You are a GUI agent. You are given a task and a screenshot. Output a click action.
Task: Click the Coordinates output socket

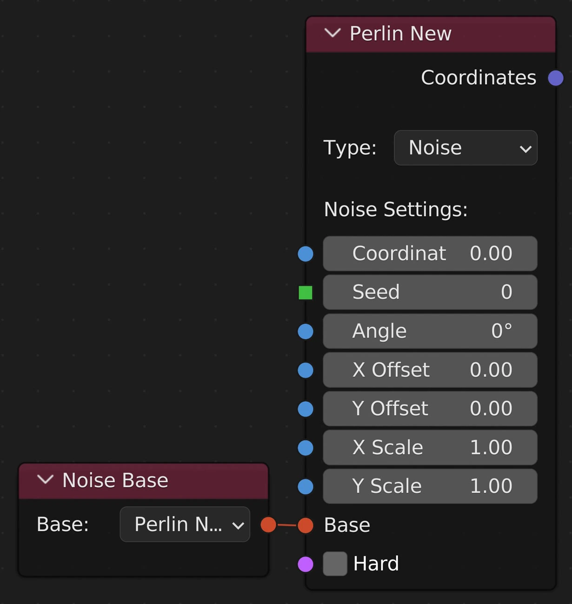(555, 78)
